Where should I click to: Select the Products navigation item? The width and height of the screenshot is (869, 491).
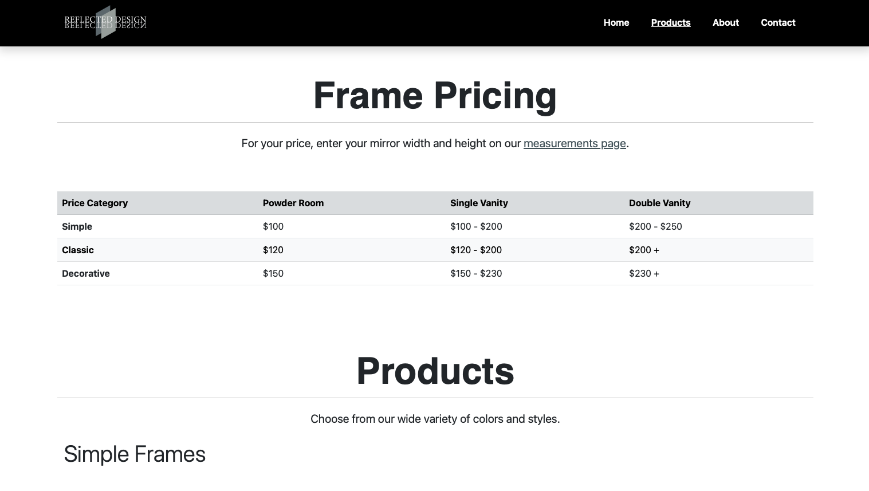[671, 22]
